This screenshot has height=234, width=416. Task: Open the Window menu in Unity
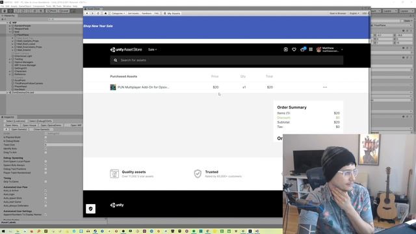pyautogui.click(x=67, y=6)
